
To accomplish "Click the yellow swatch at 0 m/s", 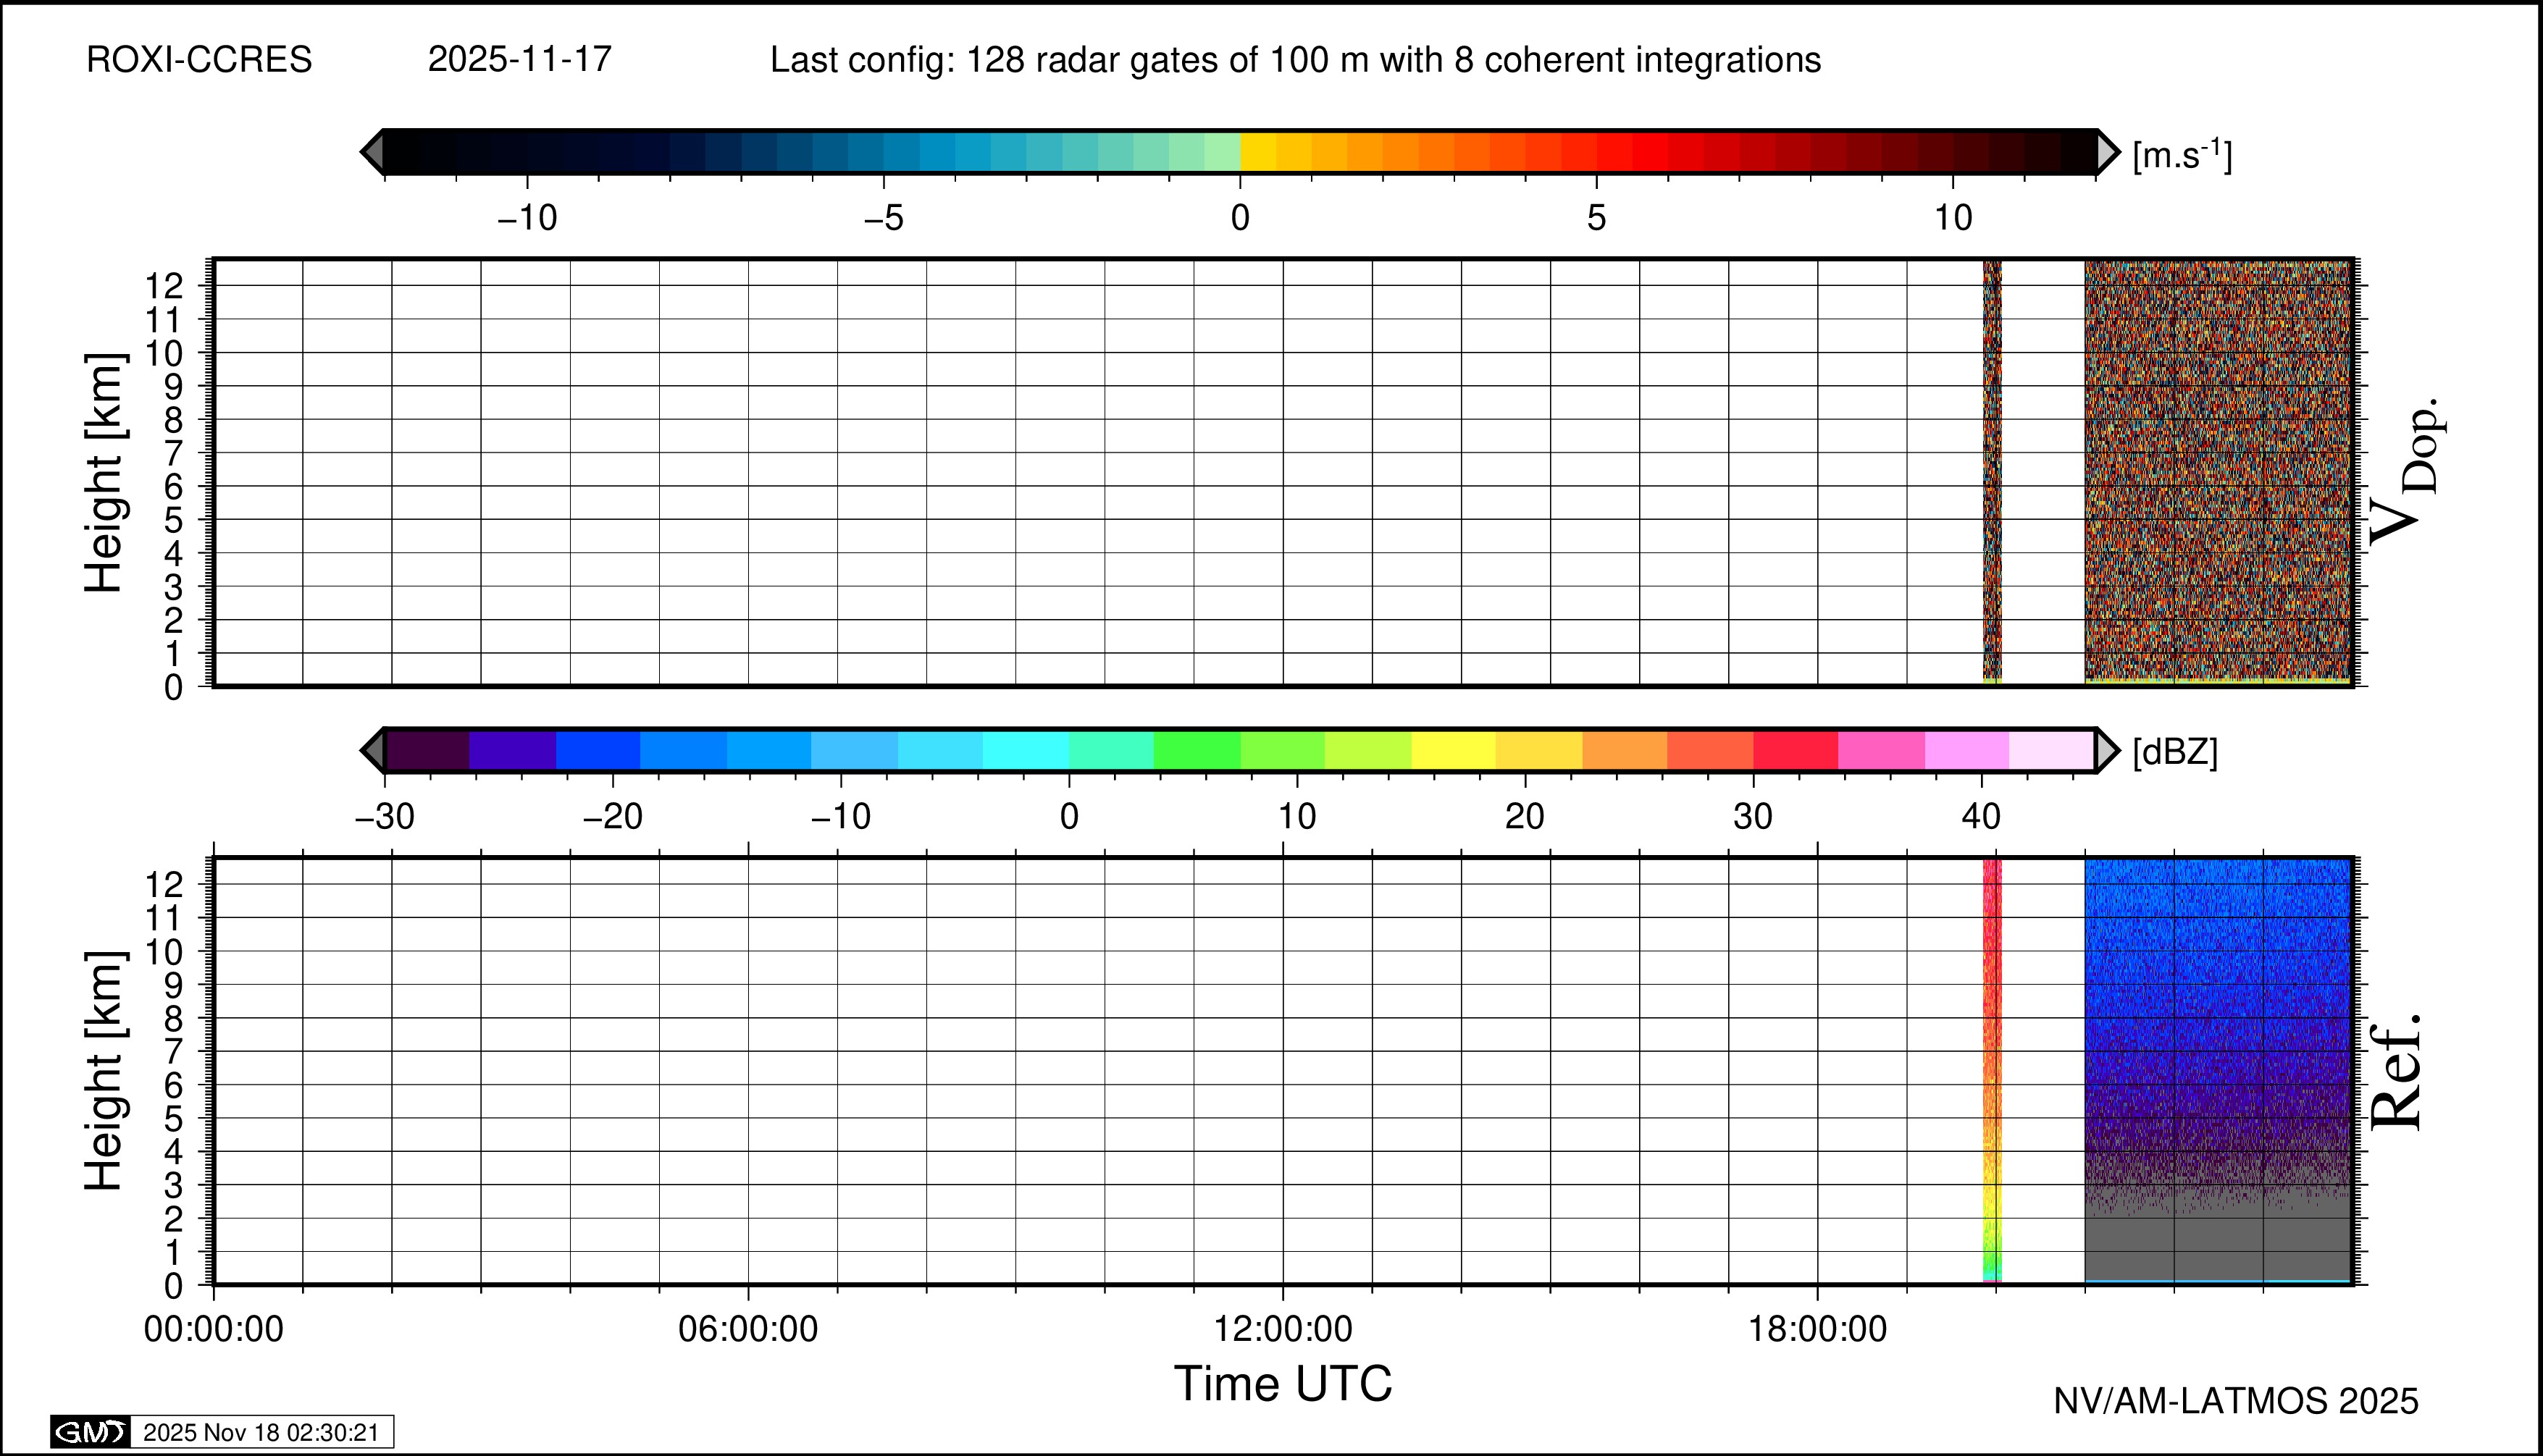I will (x=1257, y=152).
